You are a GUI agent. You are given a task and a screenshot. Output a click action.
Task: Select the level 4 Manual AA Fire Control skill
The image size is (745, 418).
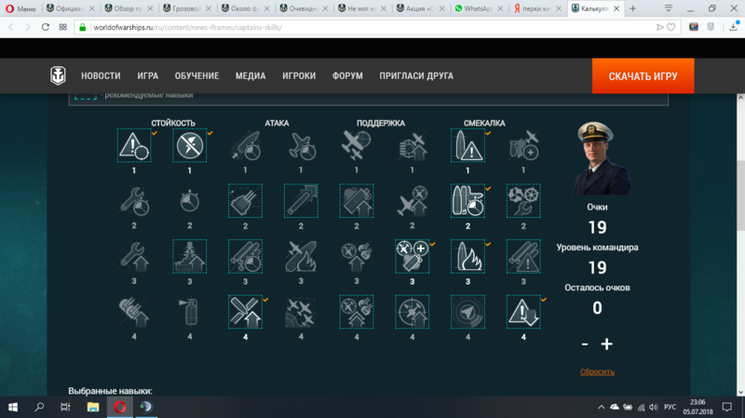tap(412, 312)
